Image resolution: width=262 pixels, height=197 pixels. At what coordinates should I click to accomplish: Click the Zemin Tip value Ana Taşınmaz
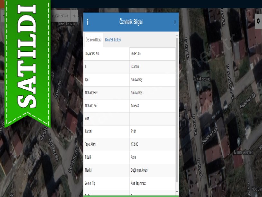pyautogui.click(x=138, y=183)
